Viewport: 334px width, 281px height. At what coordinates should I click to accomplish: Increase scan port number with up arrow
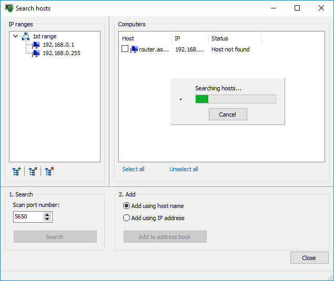click(x=47, y=215)
